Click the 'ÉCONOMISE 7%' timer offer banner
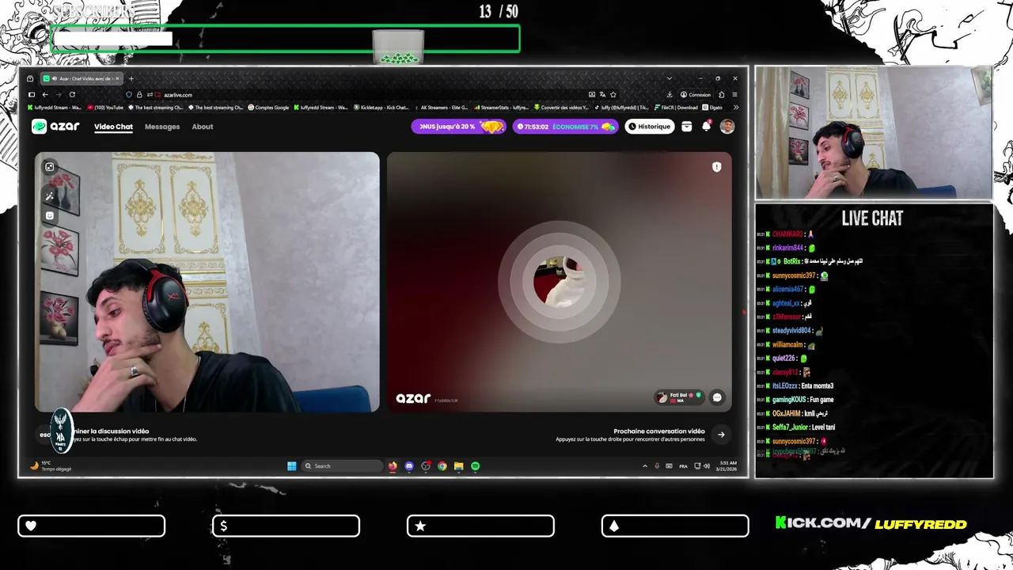Image resolution: width=1013 pixels, height=570 pixels. pyautogui.click(x=565, y=127)
